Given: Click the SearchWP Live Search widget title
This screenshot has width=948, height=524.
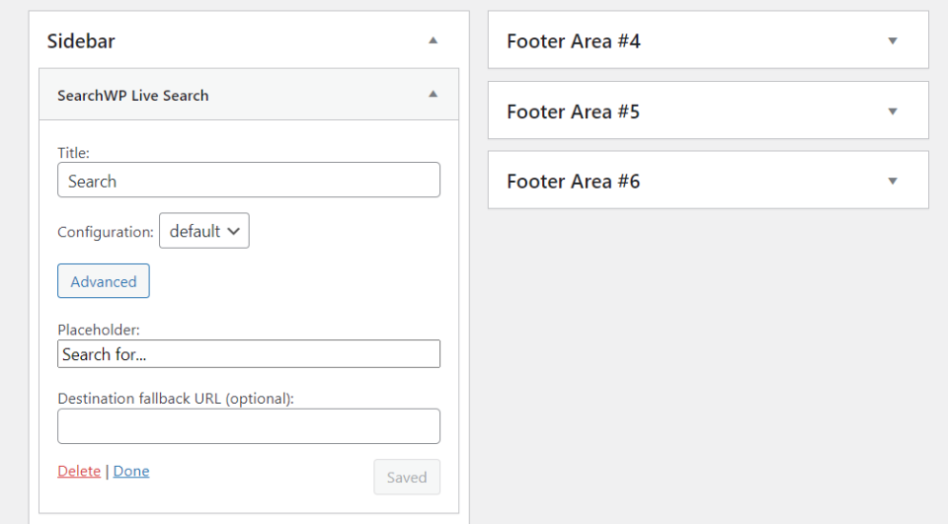Looking at the screenshot, I should point(133,96).
